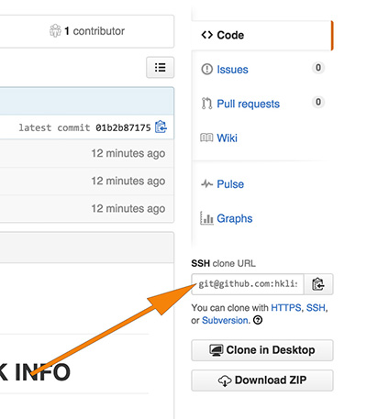Image resolution: width=367 pixels, height=419 pixels.
Task: Open Pull requests
Action: pyautogui.click(x=248, y=104)
